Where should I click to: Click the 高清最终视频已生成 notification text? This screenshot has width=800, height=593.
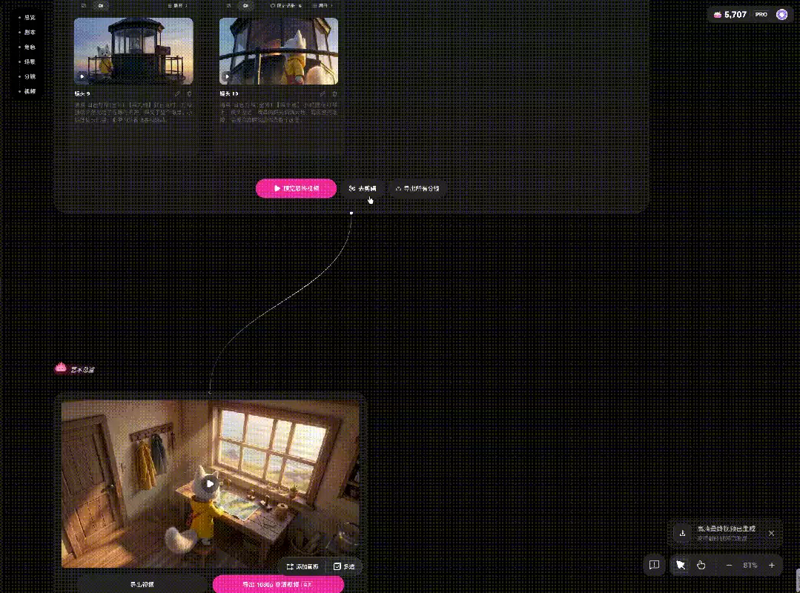(x=727, y=529)
